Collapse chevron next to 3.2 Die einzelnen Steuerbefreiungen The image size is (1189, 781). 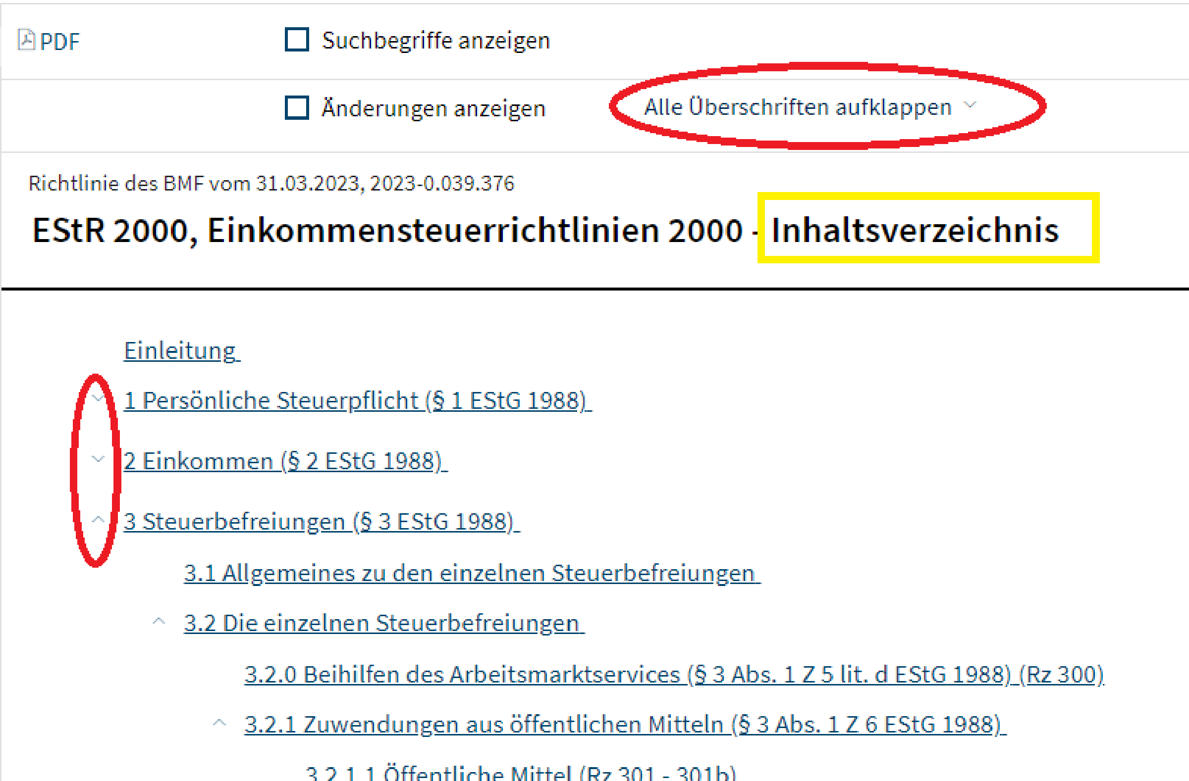(159, 621)
